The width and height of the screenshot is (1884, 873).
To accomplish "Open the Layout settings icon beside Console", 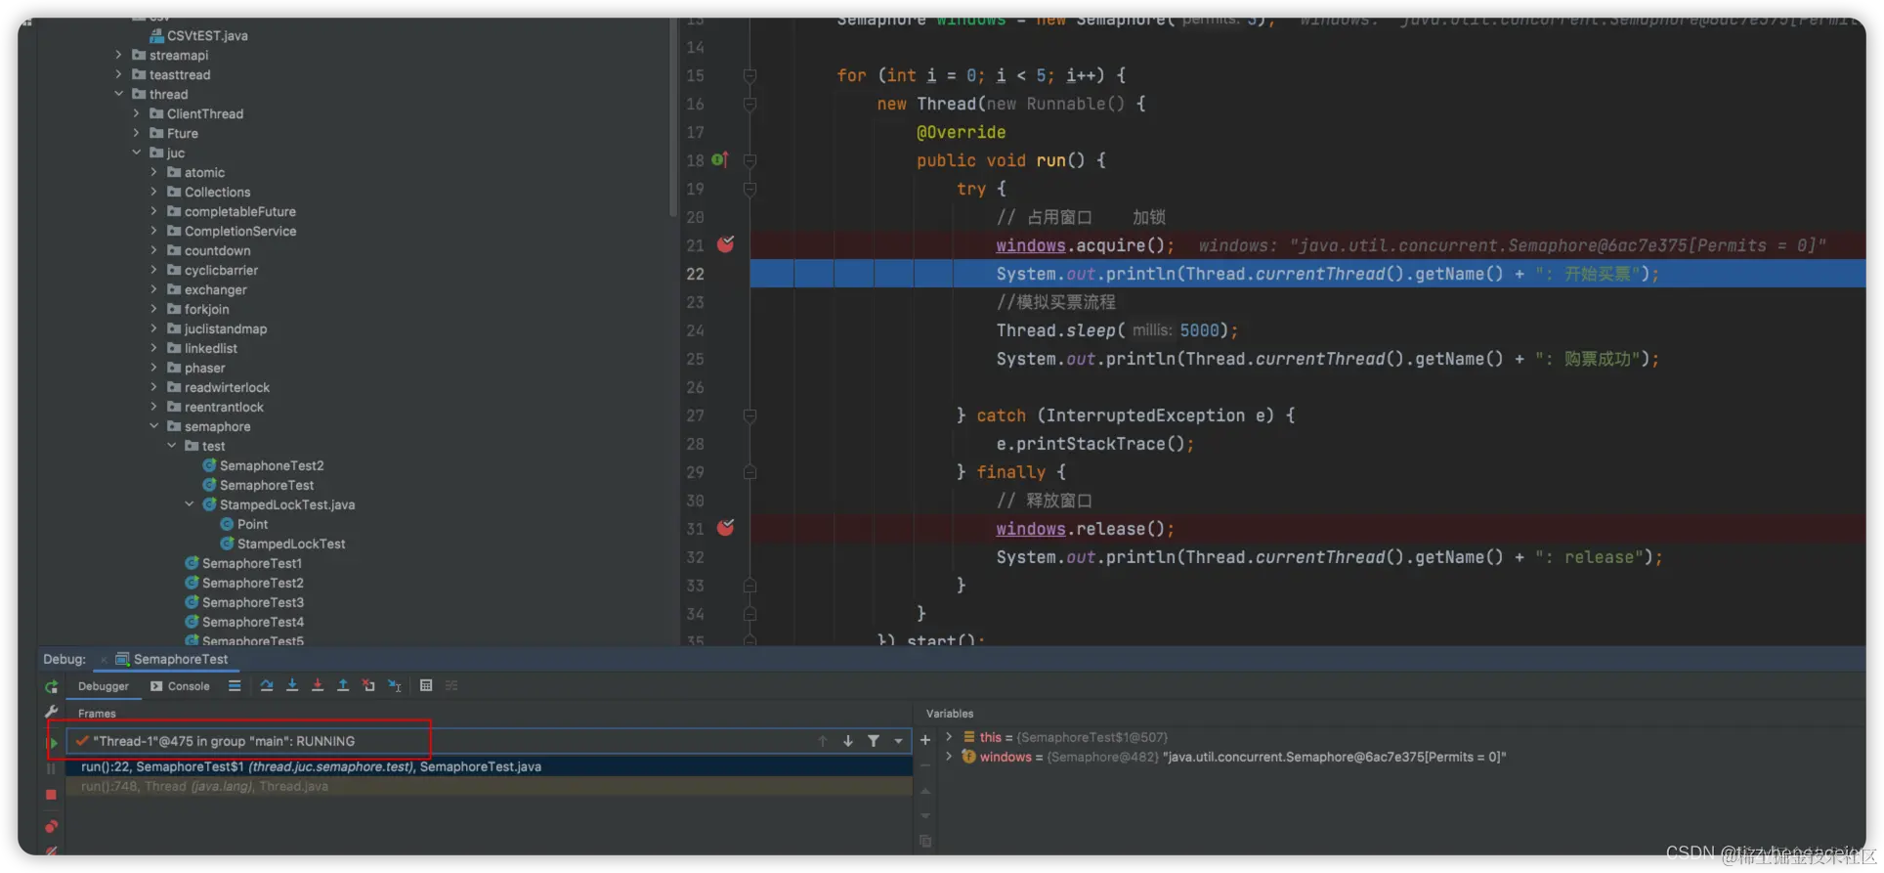I will (235, 686).
